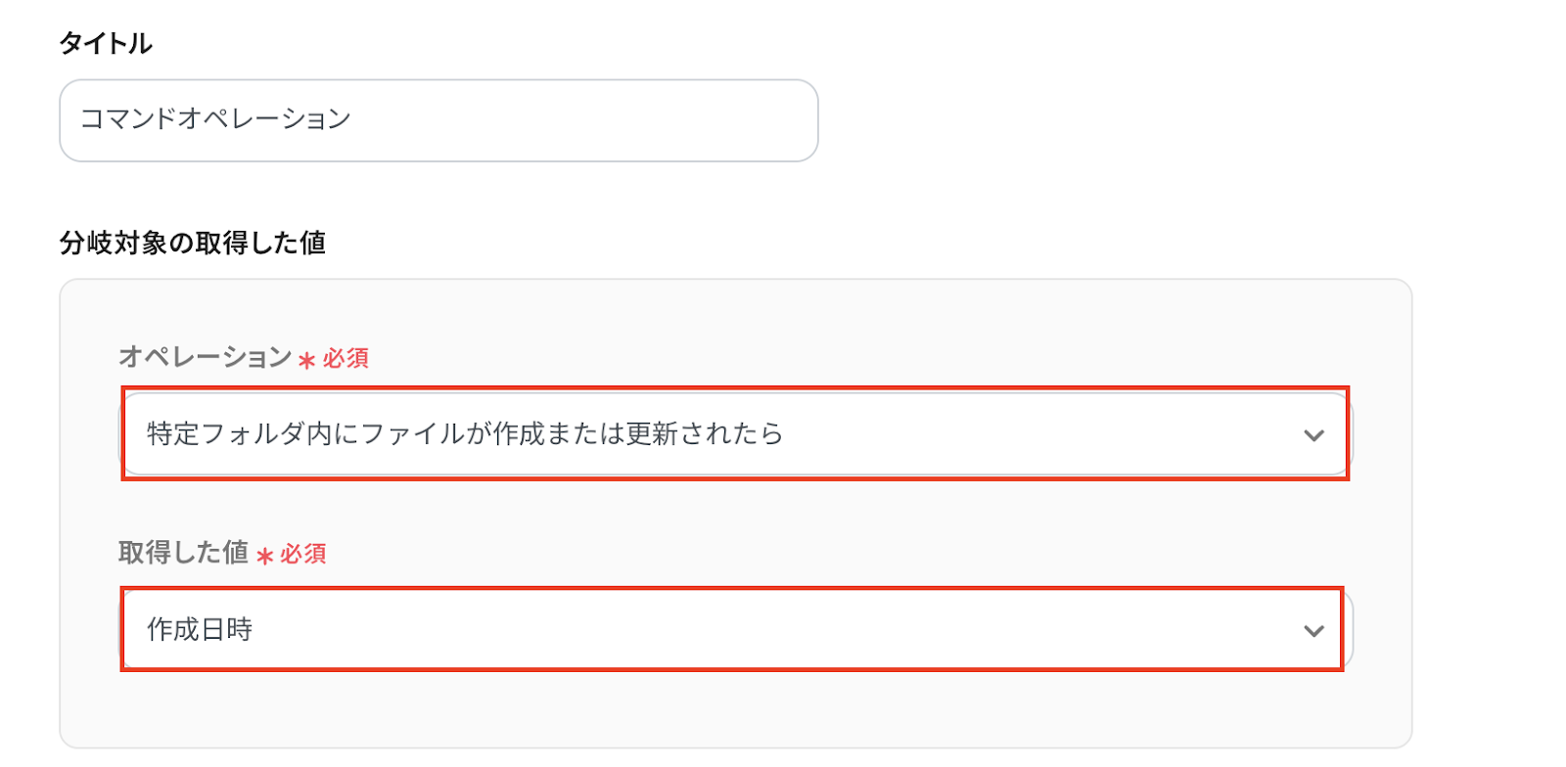Click the chevron on the 作成日時 dropdown
This screenshot has width=1566, height=767.
point(1313,631)
